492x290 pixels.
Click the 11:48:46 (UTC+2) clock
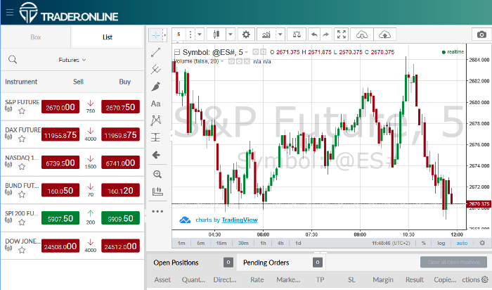[391, 243]
